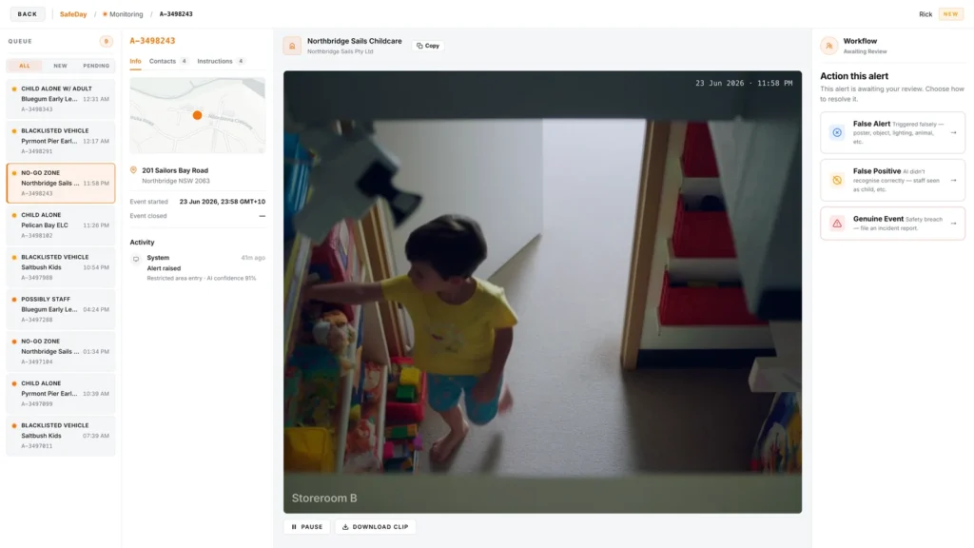Switch to the Instructions tab
The width and height of the screenshot is (974, 548).
coord(221,62)
